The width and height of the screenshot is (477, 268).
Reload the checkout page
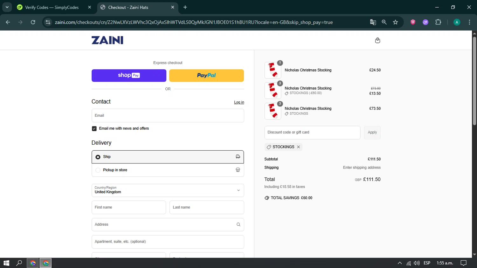(x=33, y=22)
